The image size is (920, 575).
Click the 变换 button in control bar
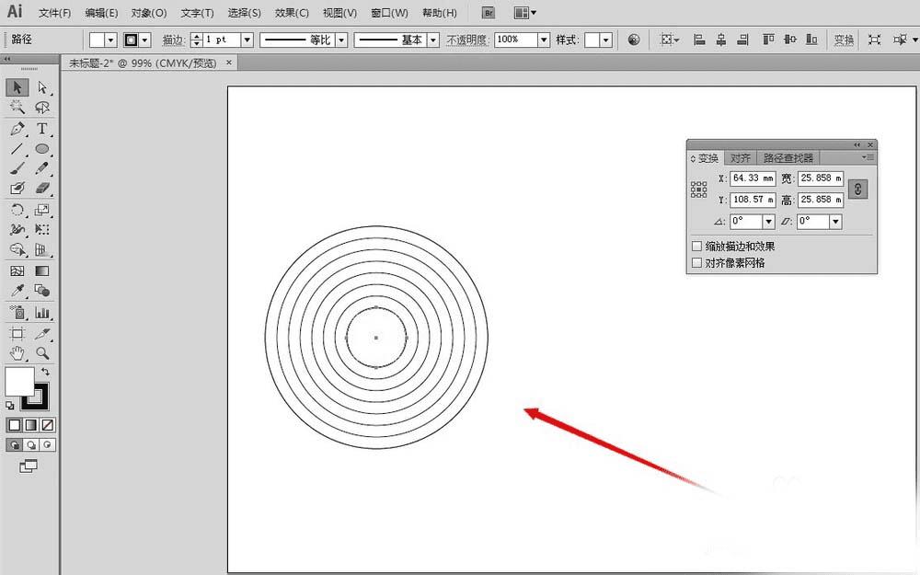pyautogui.click(x=844, y=40)
